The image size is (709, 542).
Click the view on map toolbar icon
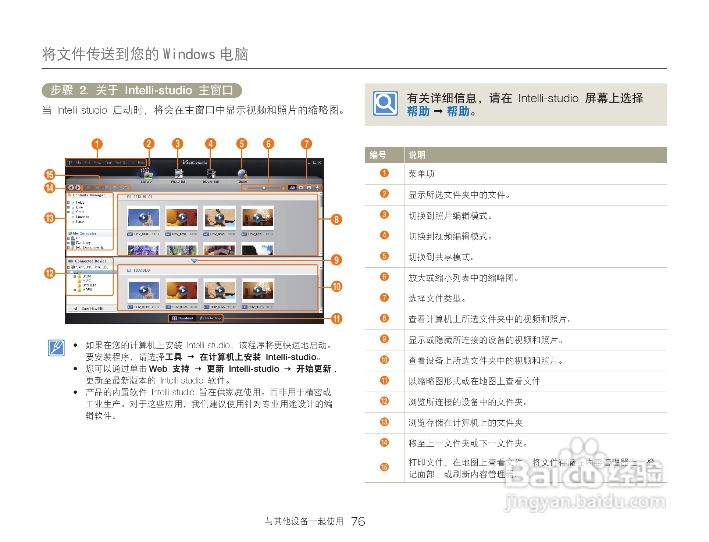tap(97, 188)
